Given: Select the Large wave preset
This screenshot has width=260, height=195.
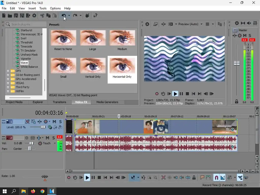Looking at the screenshot, I should [93, 40].
